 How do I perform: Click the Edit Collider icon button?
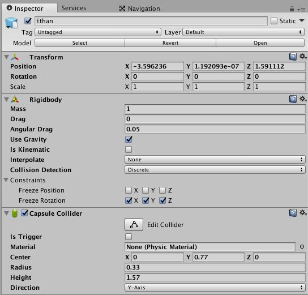(x=134, y=224)
